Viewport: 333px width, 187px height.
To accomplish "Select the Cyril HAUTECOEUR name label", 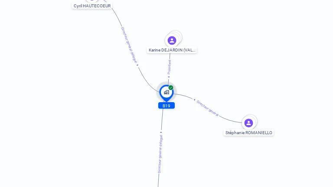I will [x=92, y=6].
